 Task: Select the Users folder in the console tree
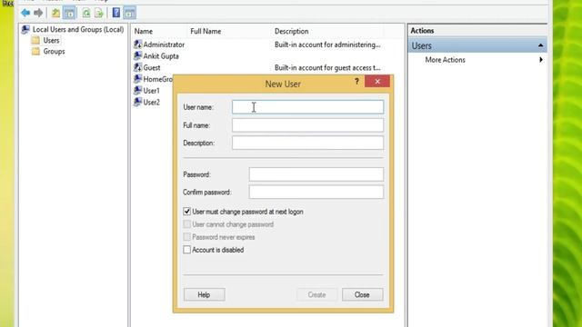click(x=51, y=40)
